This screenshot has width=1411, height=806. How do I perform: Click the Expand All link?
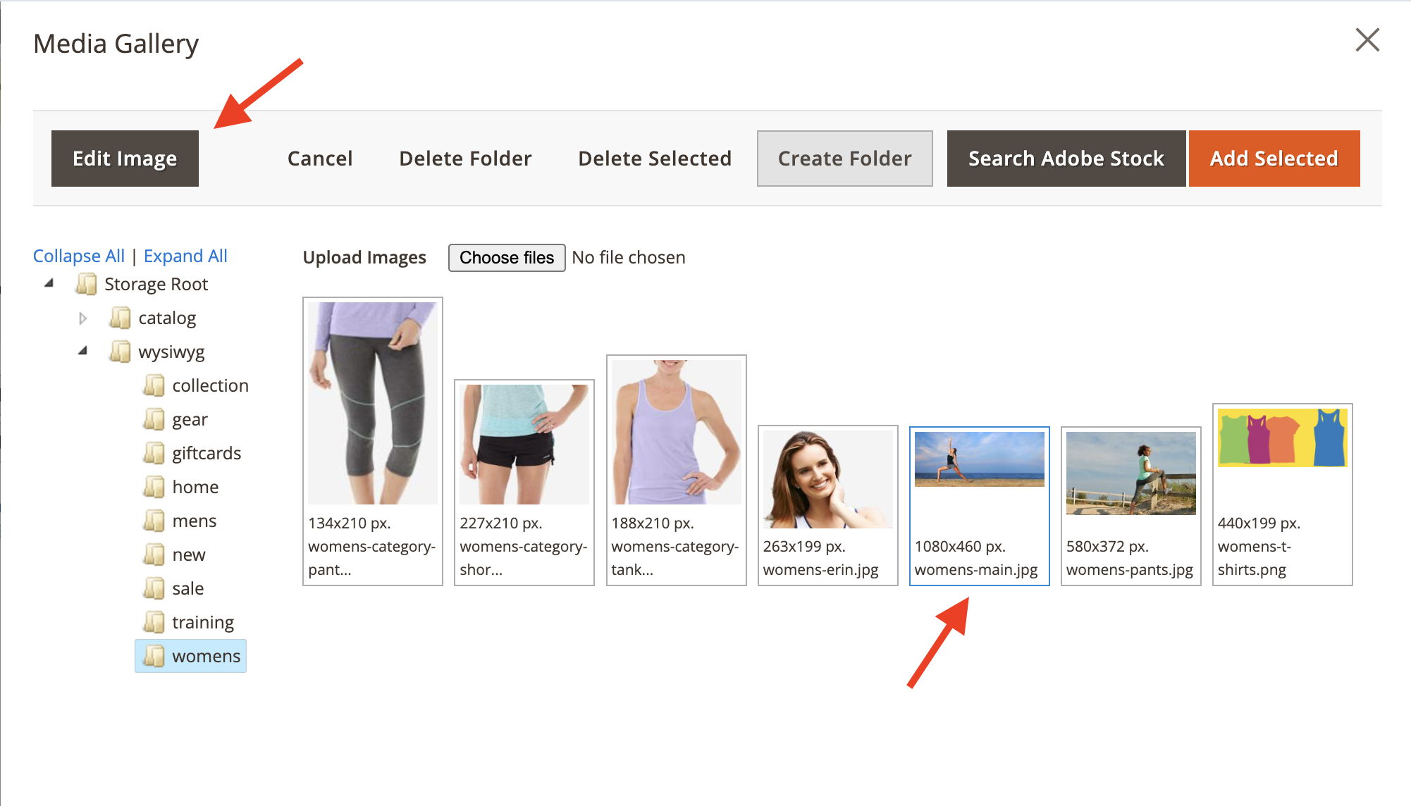(185, 256)
